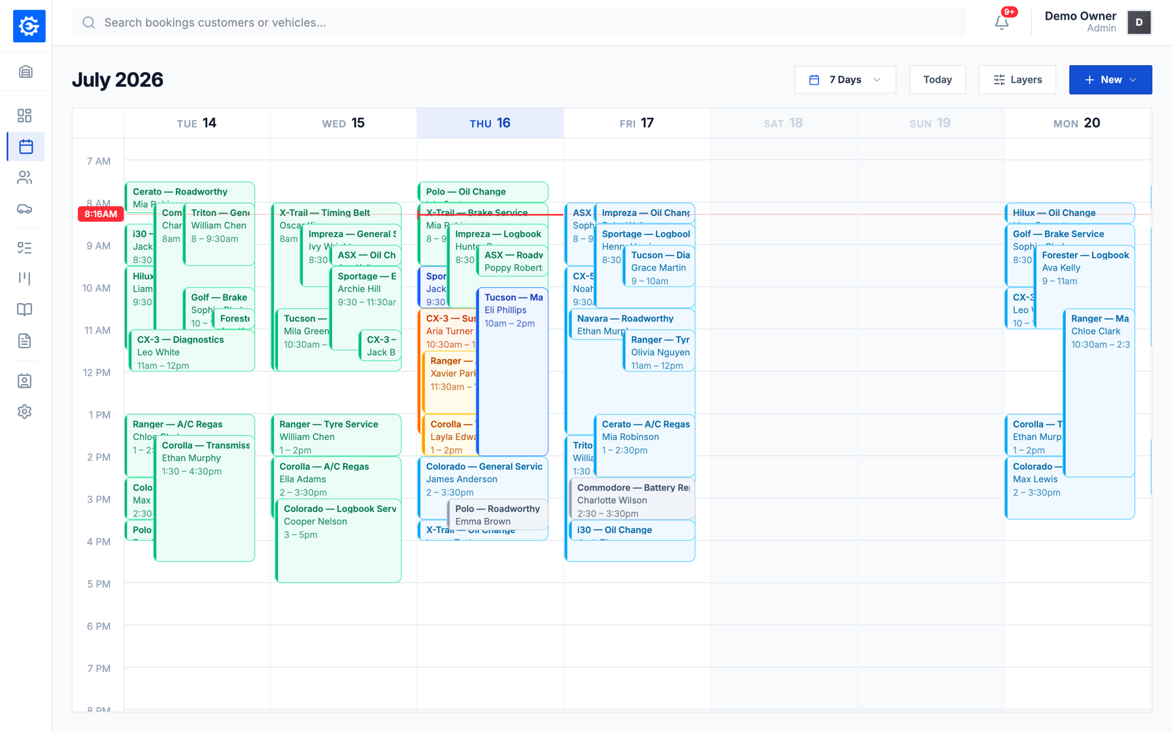Open the Layers button
This screenshot has height=732, width=1172.
click(x=1017, y=79)
